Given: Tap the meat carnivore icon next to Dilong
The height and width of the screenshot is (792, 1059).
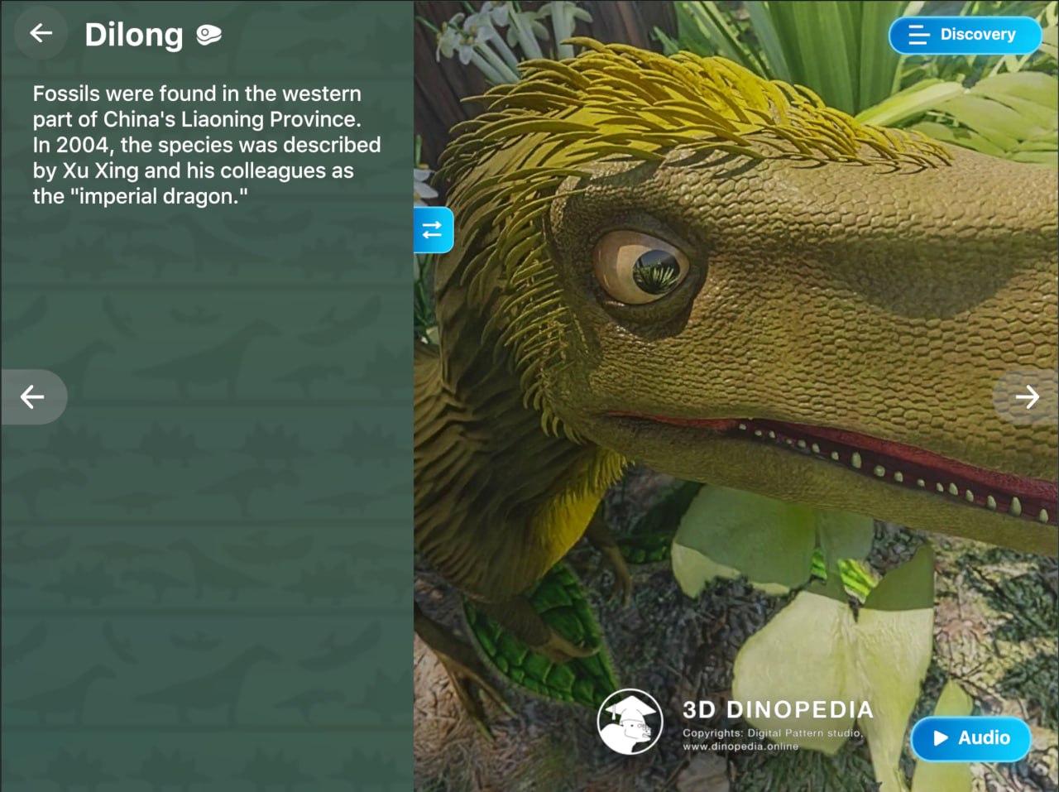Looking at the screenshot, I should [208, 35].
